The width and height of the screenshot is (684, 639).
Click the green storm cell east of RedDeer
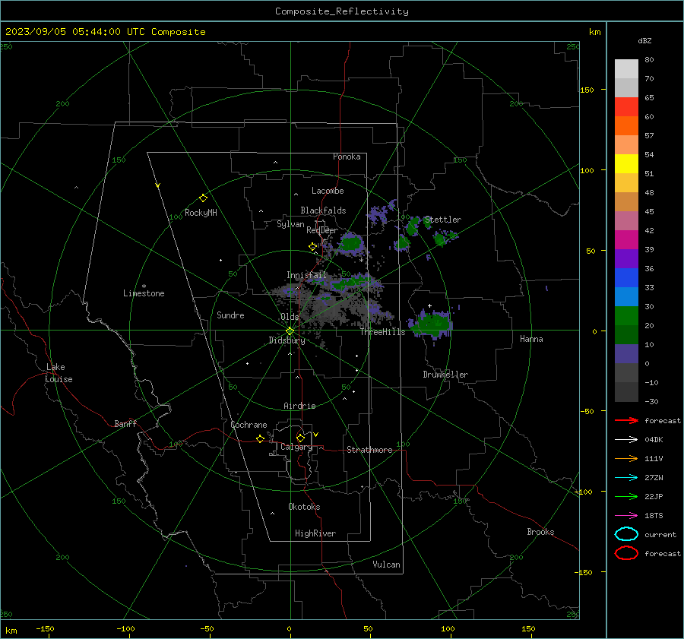point(351,243)
